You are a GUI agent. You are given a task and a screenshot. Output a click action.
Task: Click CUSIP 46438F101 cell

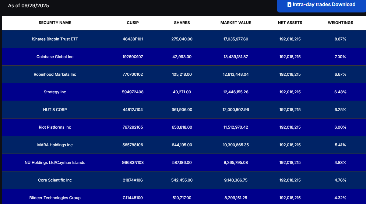coord(133,39)
